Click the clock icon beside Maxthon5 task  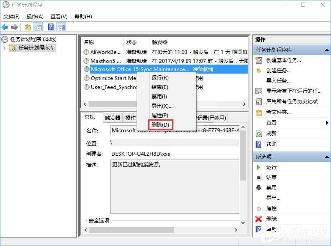click(x=86, y=61)
